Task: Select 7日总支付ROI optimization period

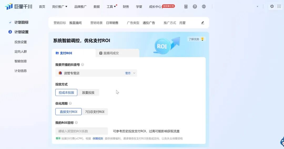Action: tap(95, 111)
